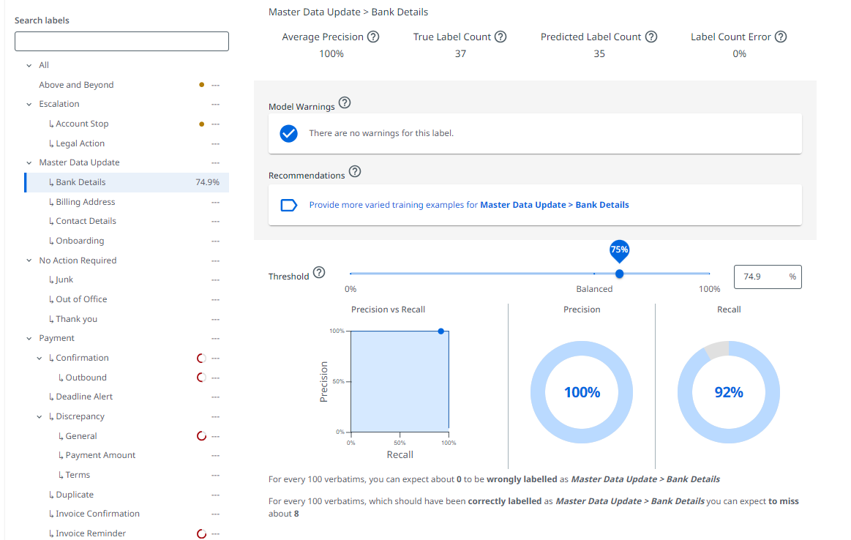The width and height of the screenshot is (851, 540).
Task: Collapse the Payment label group
Action: pyautogui.click(x=29, y=339)
